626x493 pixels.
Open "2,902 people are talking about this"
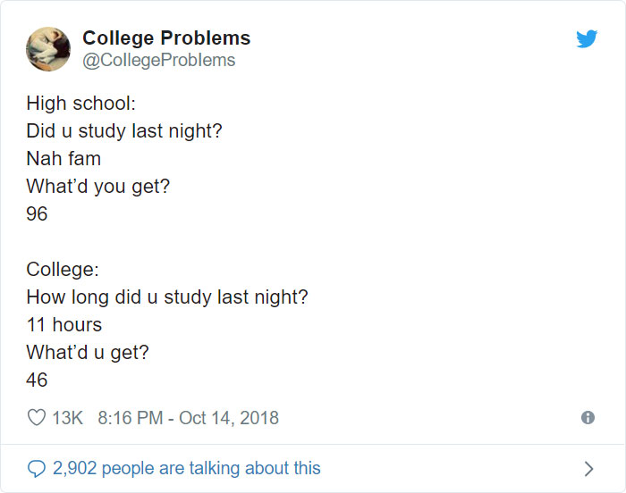point(186,468)
